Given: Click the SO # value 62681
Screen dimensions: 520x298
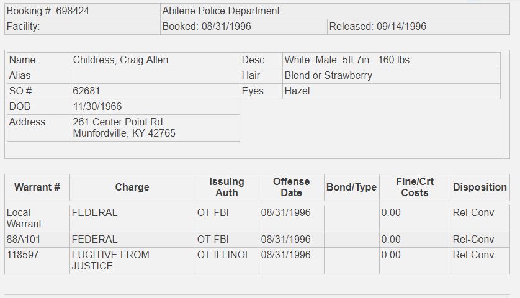Looking at the screenshot, I should [x=86, y=91].
